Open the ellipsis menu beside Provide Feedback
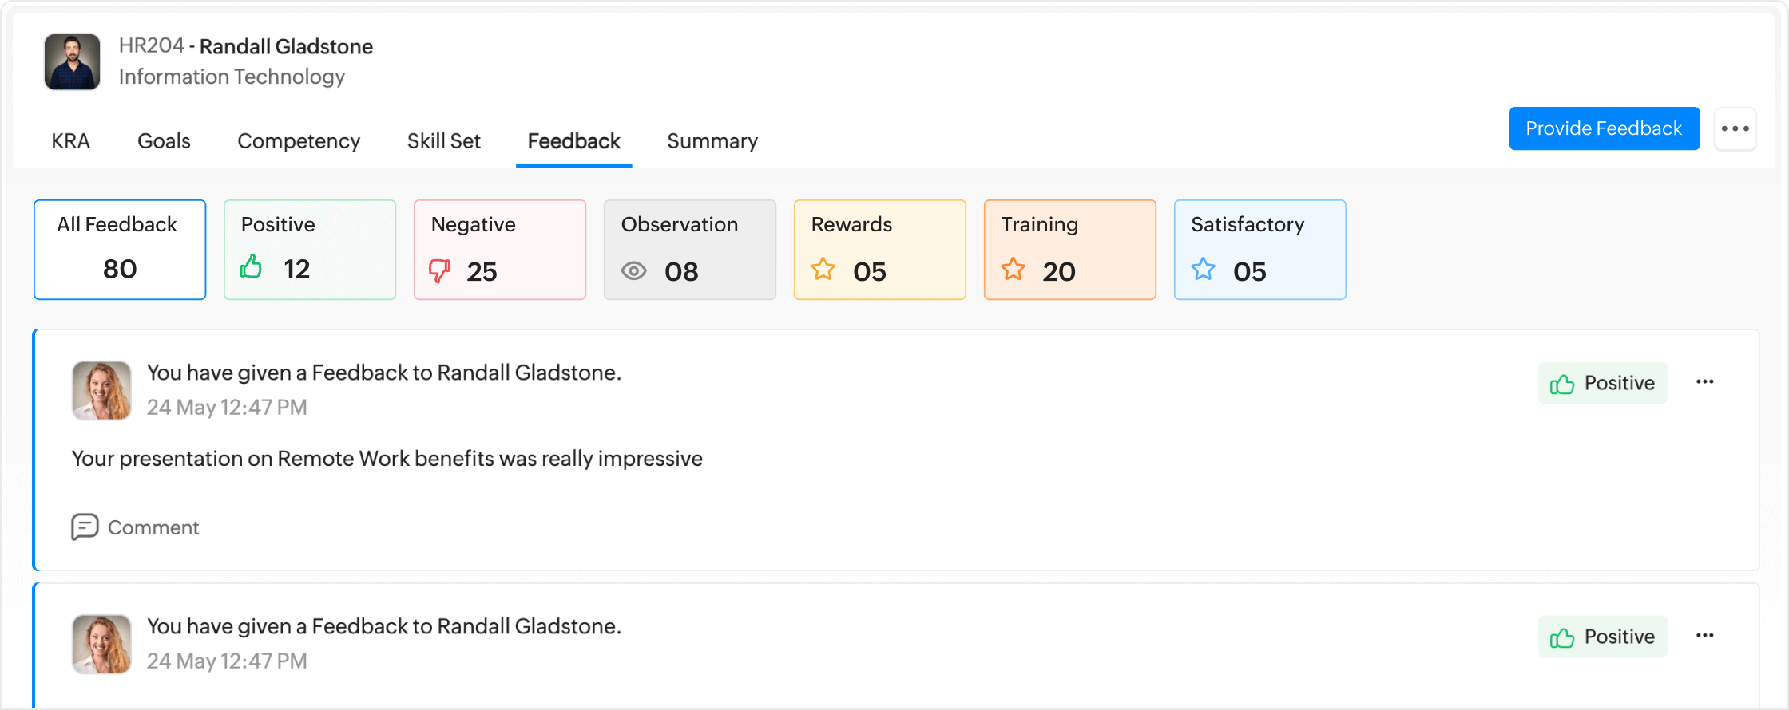This screenshot has width=1789, height=710. 1735,128
